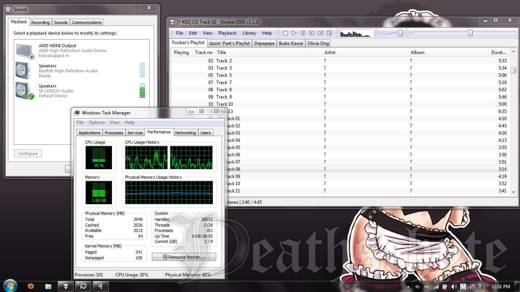Open Windows Explorer from the taskbar
The image size is (520, 292).
48,286
